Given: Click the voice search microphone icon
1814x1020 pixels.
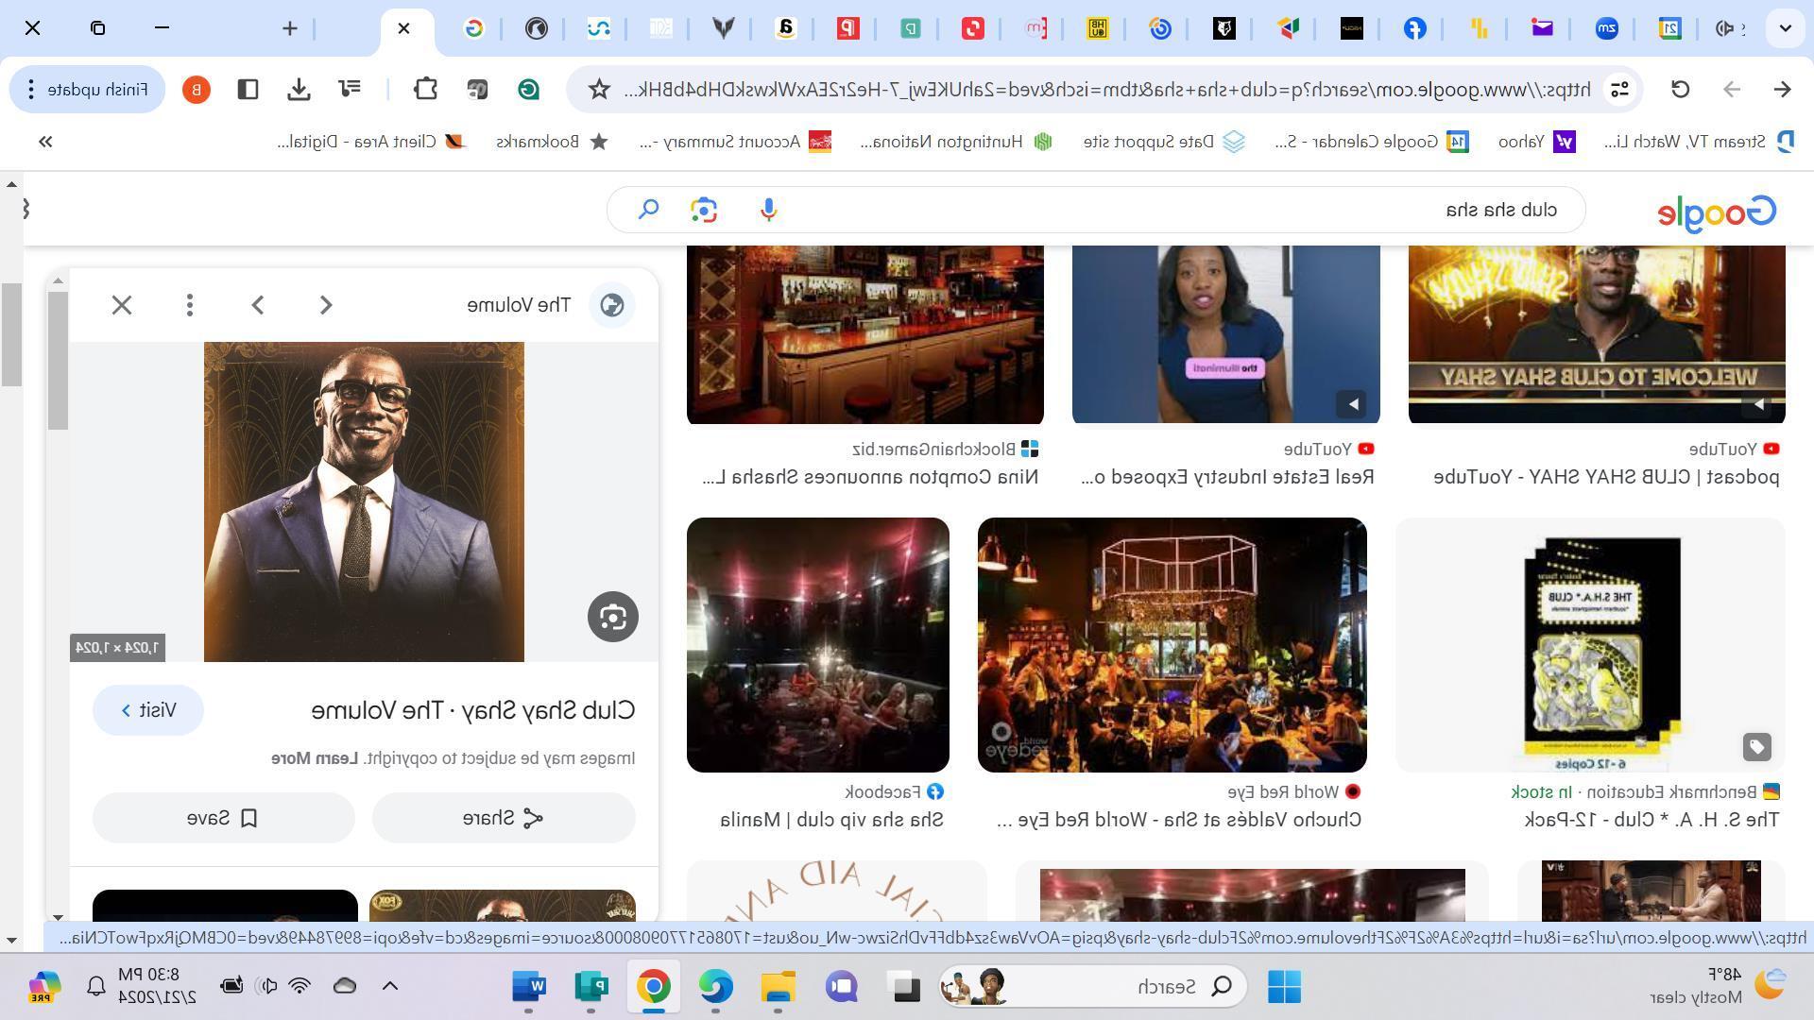Looking at the screenshot, I should [x=768, y=210].
